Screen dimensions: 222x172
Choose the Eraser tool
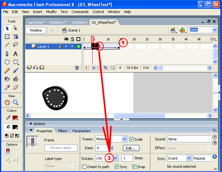click(x=15, y=87)
